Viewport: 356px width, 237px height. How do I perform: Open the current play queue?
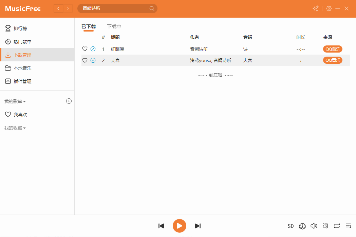coord(348,226)
